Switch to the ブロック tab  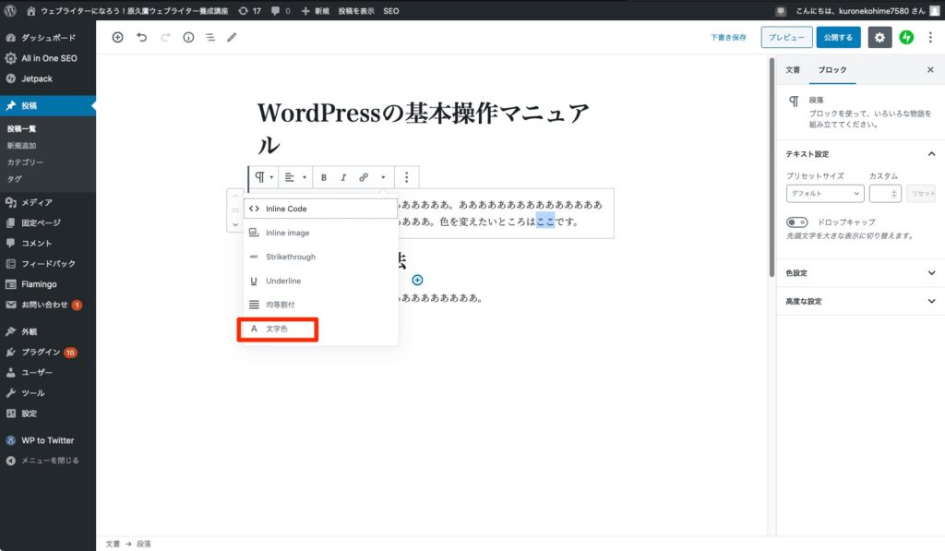(x=832, y=70)
